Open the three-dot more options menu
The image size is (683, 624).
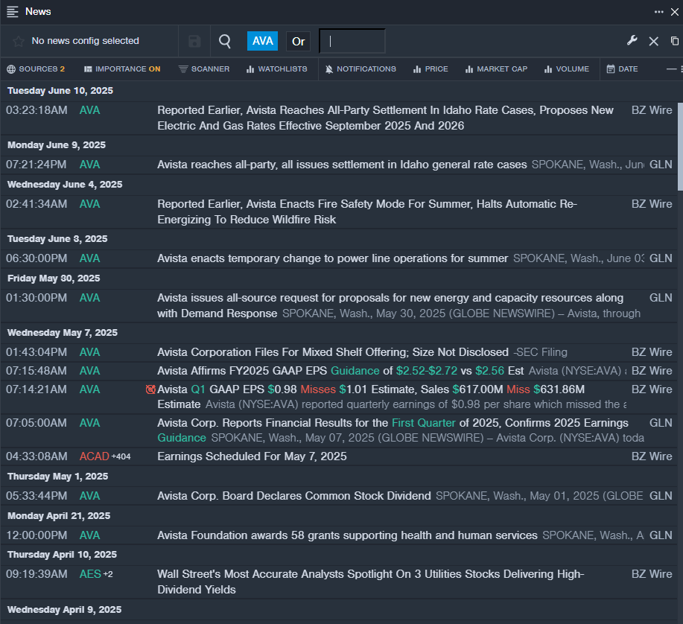tap(658, 12)
